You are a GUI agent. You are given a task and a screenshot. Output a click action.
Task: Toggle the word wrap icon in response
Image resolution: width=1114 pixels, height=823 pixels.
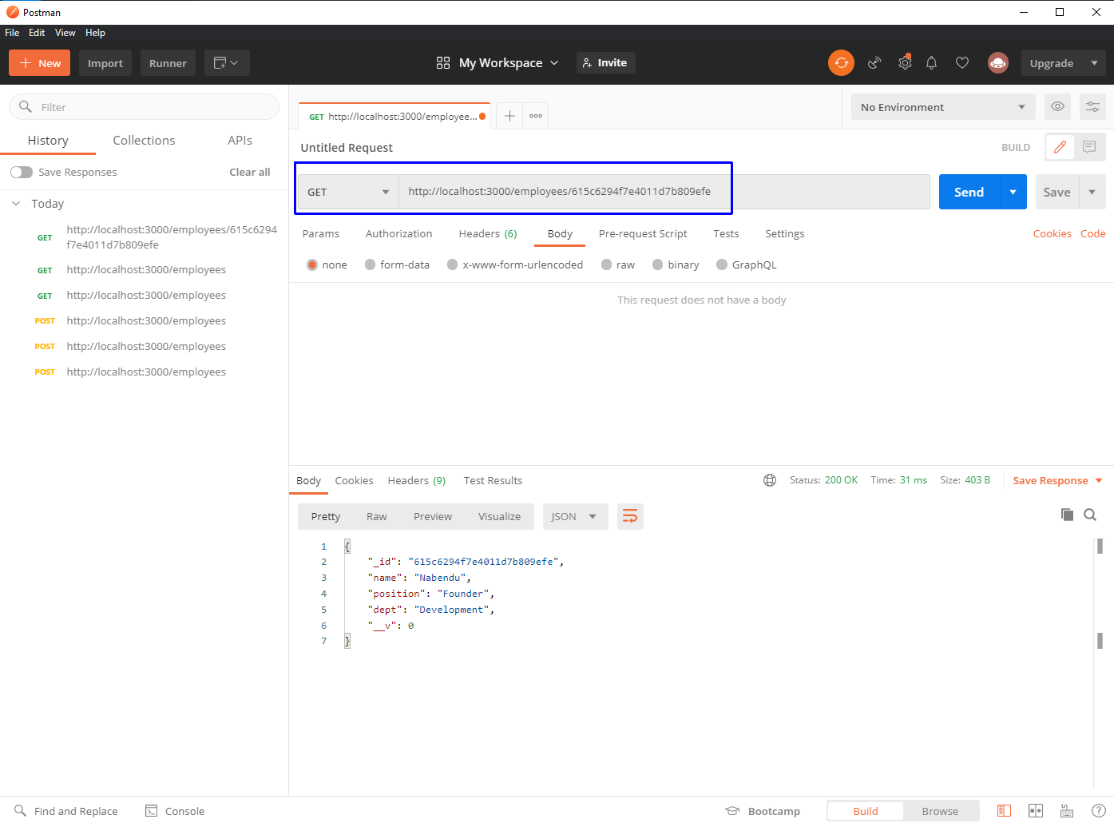630,517
